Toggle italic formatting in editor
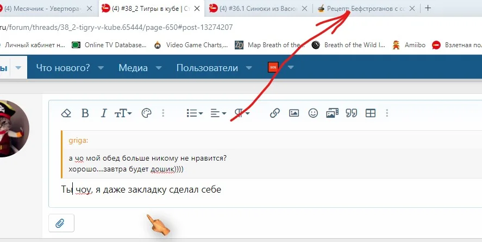The height and width of the screenshot is (242, 482). (104, 113)
